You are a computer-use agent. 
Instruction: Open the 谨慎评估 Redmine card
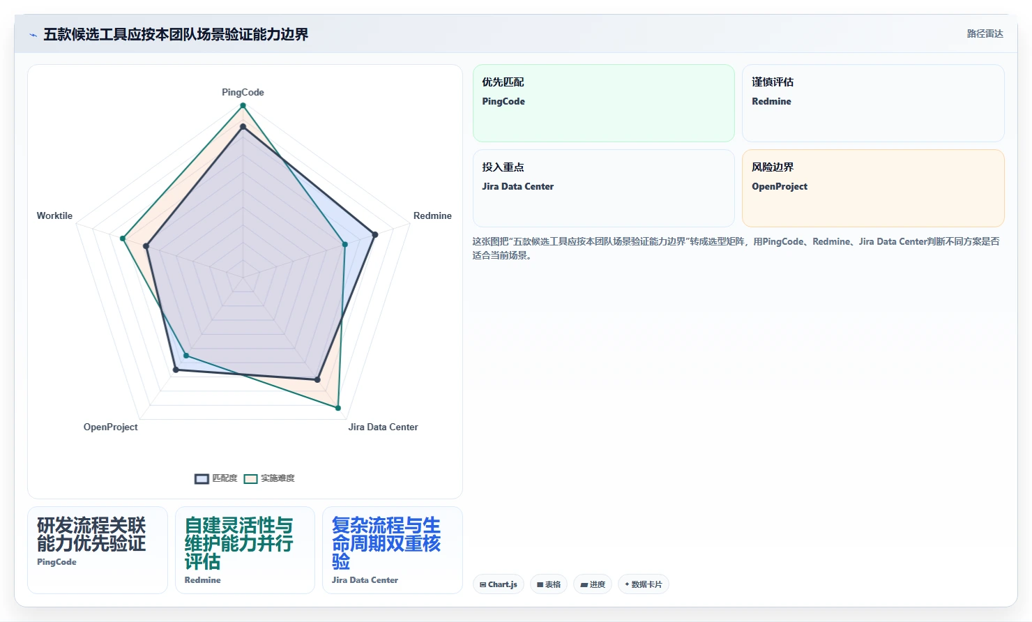(873, 103)
